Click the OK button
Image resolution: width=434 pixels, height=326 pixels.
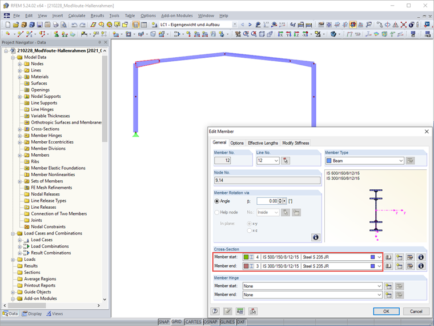[386, 311]
